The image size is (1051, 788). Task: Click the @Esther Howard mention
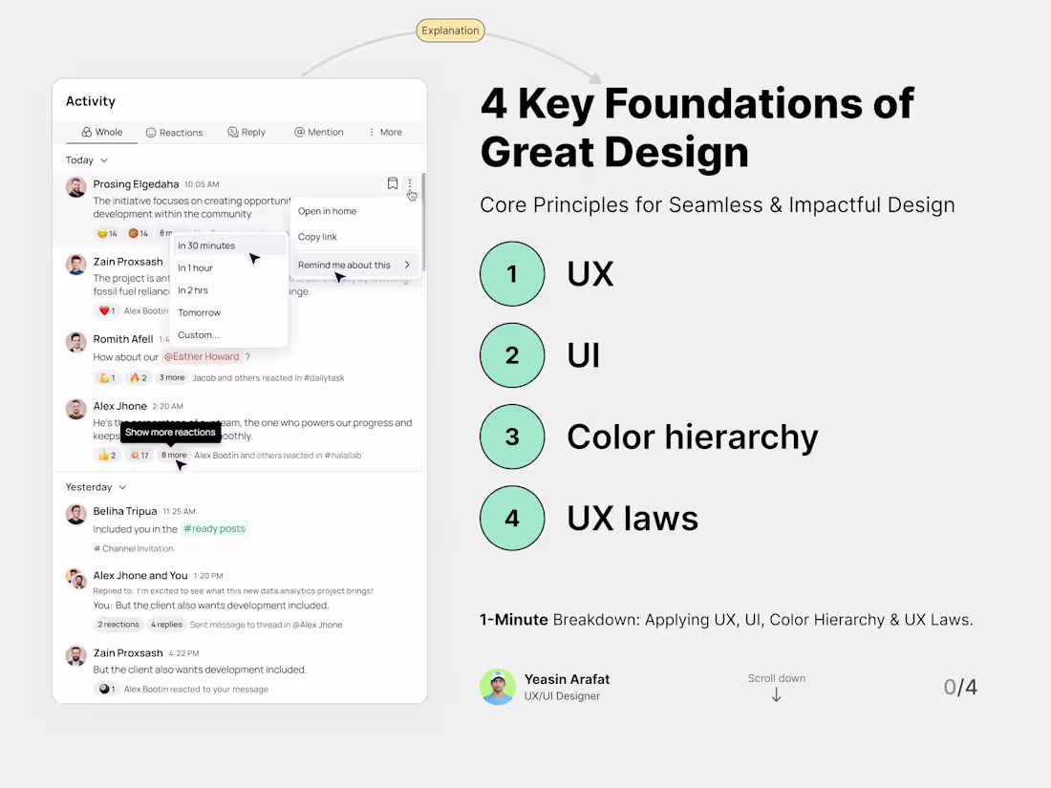click(202, 356)
